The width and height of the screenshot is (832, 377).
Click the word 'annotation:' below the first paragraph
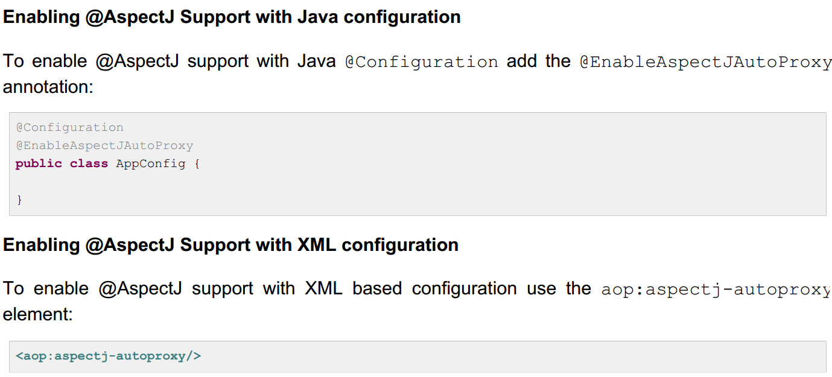(48, 87)
